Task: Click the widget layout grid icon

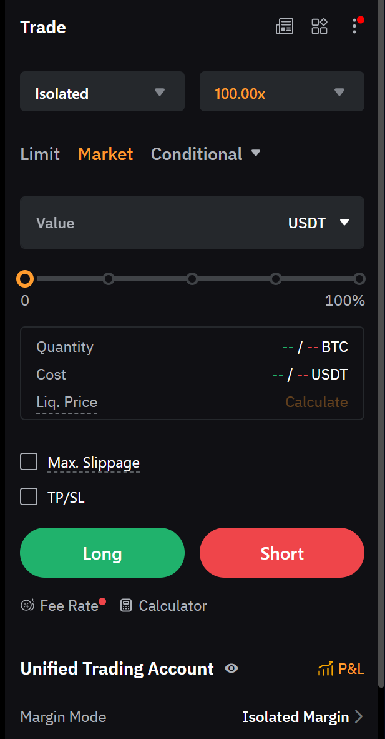Action: (319, 26)
